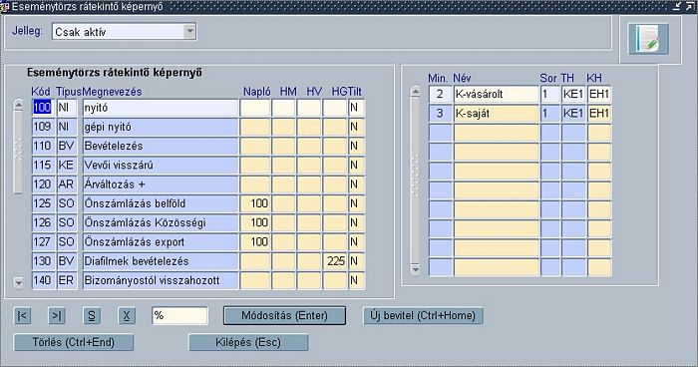
Task: Select code 126 cell
Action: [x=43, y=222]
